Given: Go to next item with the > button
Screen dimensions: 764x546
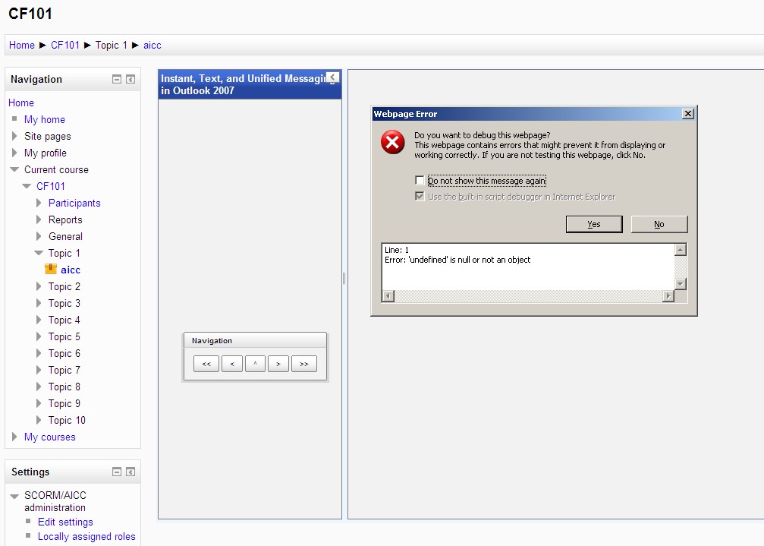Looking at the screenshot, I should click(x=278, y=364).
